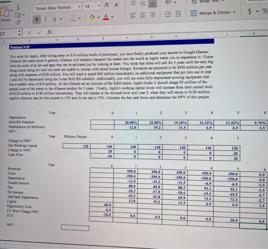This screenshot has height=249, width=268.
Task: Click the formula bar confirm checkmark
Action: click(x=39, y=32)
